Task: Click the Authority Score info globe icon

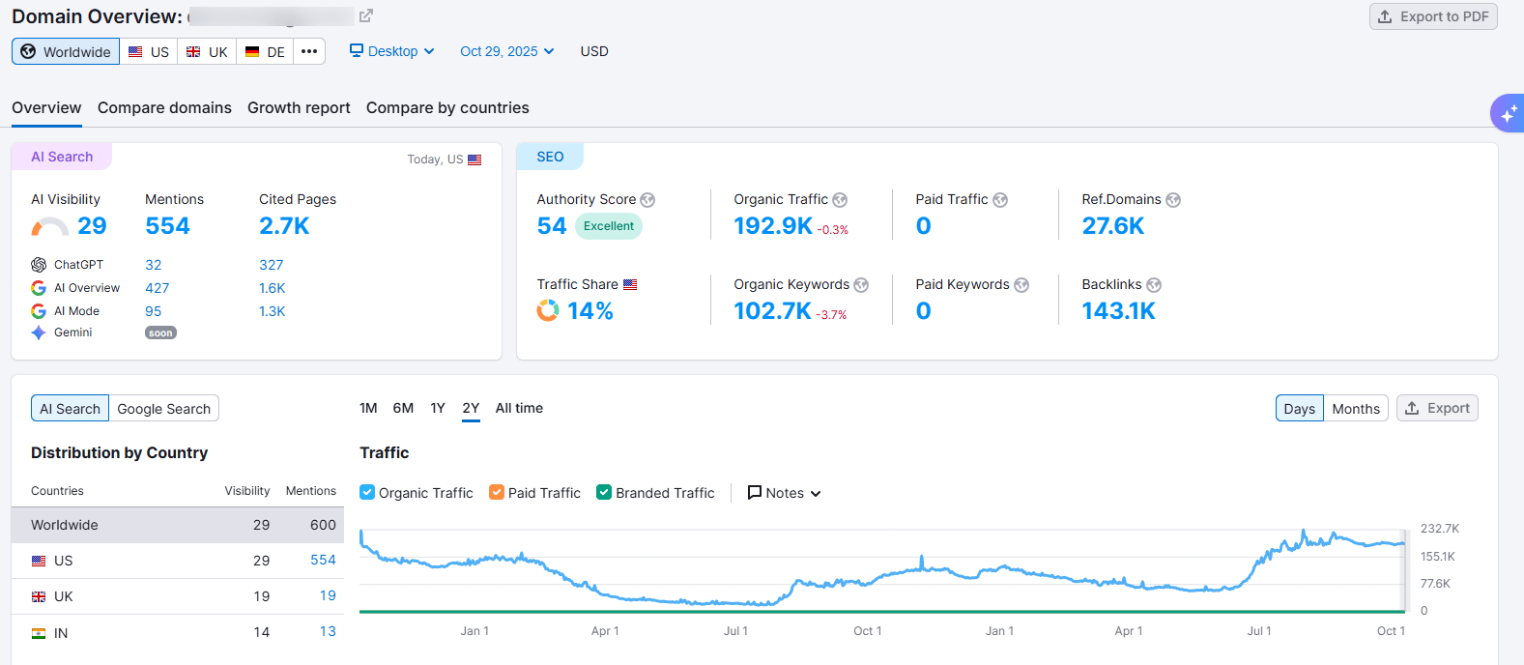Action: click(x=647, y=200)
